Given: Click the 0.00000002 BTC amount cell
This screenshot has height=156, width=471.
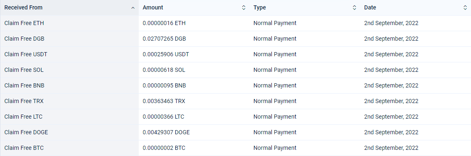Looking at the screenshot, I should [164, 148].
